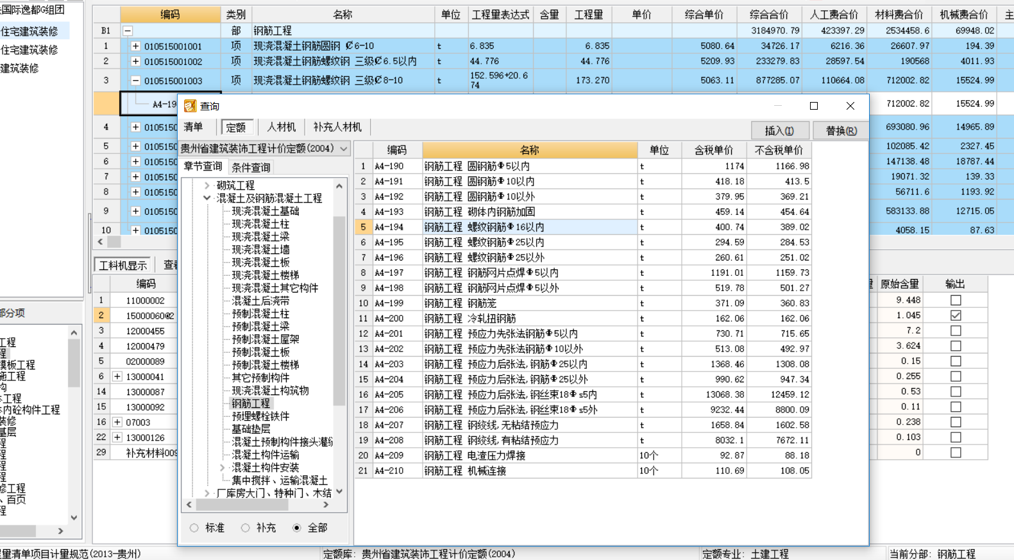
Task: Expand the 砌筑工程 tree node
Action: tap(207, 185)
